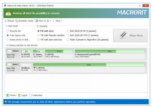The height and width of the screenshot is (108, 152).
Task: Click the MACRORIT logo
Action: [x=132, y=13]
